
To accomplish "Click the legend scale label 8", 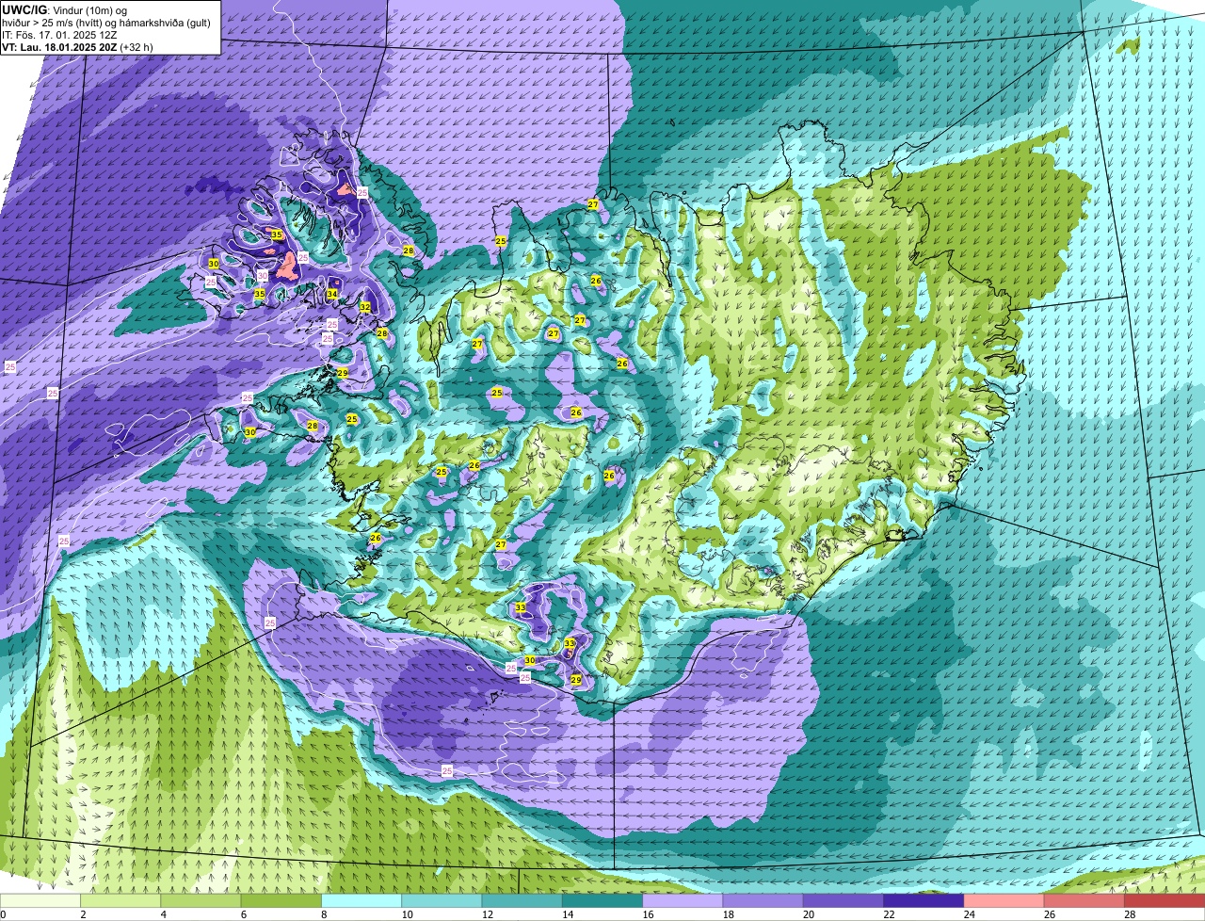I will 323,914.
